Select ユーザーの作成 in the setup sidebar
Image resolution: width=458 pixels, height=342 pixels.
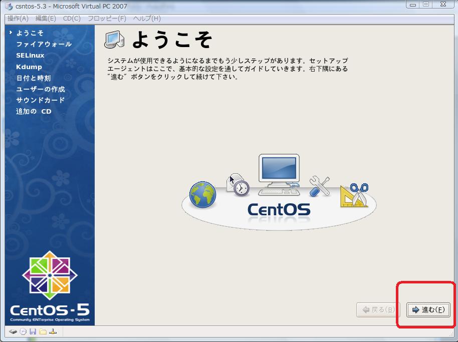point(41,89)
